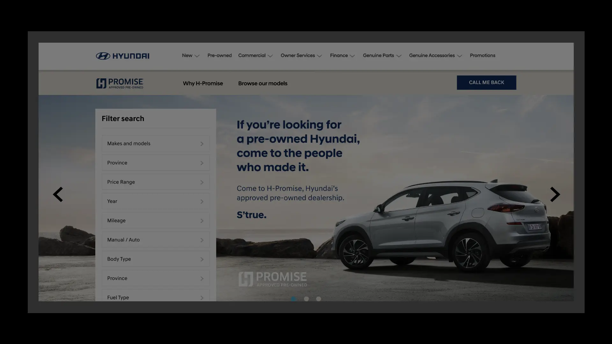The image size is (612, 344).
Task: Click the chevron beside Owner Services
Action: (x=319, y=56)
